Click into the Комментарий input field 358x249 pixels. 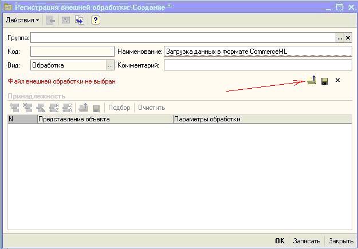pyautogui.click(x=257, y=65)
